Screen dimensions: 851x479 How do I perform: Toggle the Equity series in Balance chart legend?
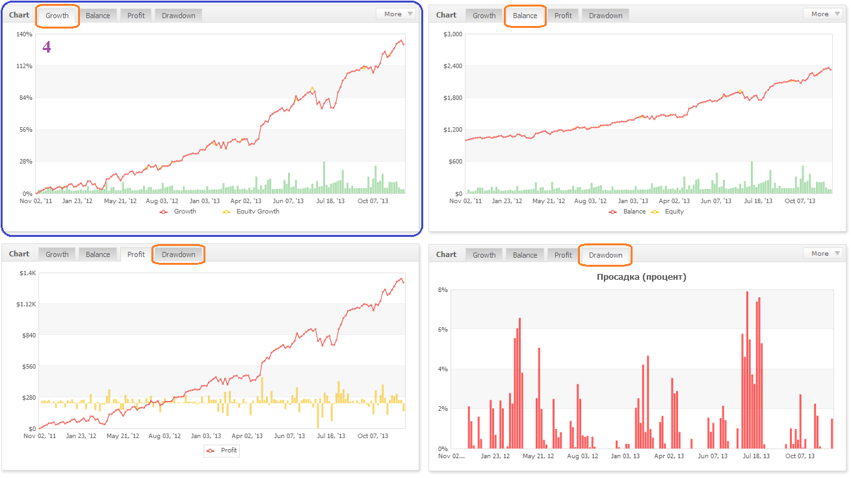point(668,212)
